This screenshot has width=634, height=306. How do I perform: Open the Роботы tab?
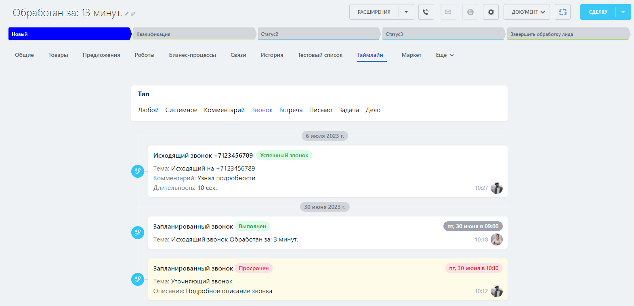click(x=145, y=55)
